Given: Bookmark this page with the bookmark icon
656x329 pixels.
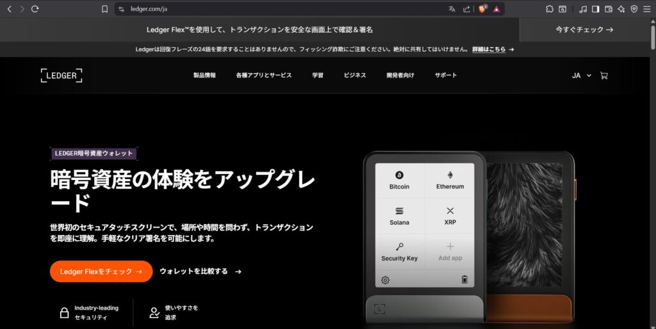Looking at the screenshot, I should [105, 9].
